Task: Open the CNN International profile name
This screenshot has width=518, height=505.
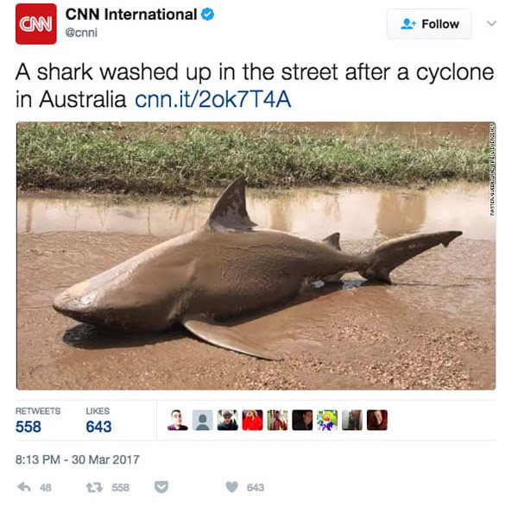Action: (x=131, y=15)
